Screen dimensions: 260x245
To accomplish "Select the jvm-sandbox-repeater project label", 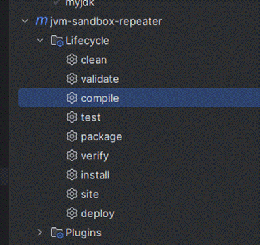I will pos(106,22).
